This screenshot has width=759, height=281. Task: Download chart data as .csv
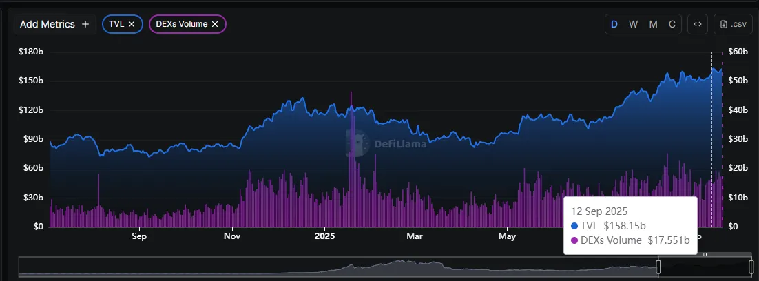coord(733,24)
